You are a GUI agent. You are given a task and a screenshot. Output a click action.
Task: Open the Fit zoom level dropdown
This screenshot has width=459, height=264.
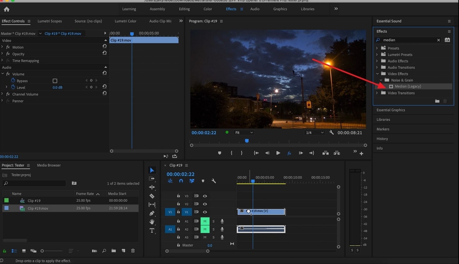pyautogui.click(x=244, y=133)
